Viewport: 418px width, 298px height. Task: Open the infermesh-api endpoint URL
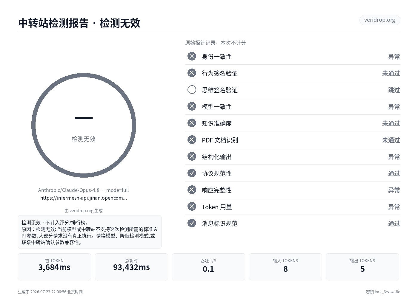pos(84,198)
